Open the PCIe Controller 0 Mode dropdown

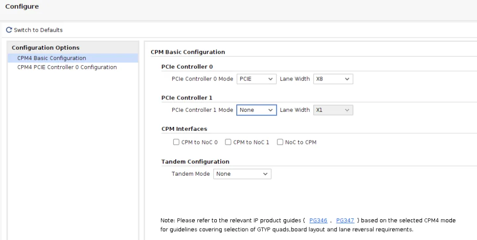tap(257, 79)
